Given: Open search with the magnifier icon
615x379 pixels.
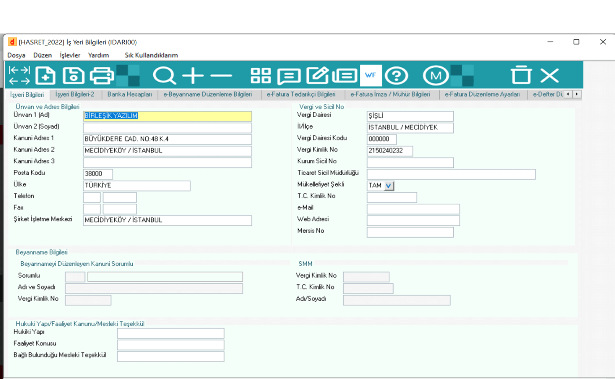Looking at the screenshot, I should coord(164,76).
